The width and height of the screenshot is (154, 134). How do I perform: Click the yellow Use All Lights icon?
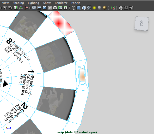coord(94,8)
